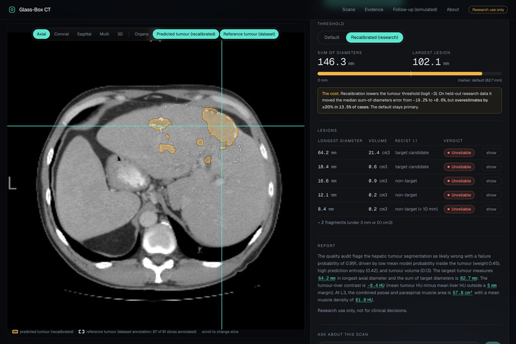Click the VERDICT column header
Viewport: 516px width, 344px height.
tap(453, 141)
